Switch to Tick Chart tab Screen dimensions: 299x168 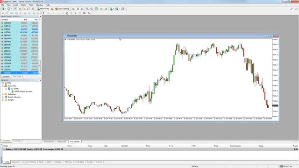[x=17, y=77]
